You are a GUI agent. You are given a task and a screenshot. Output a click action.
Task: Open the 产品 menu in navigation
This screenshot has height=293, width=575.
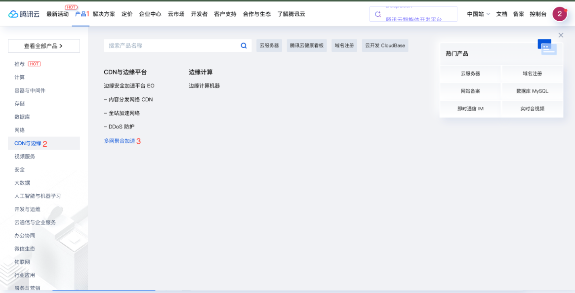tap(81, 14)
